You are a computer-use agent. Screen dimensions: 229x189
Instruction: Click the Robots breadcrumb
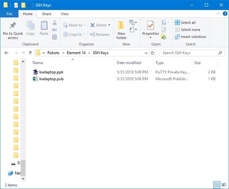coord(53,53)
